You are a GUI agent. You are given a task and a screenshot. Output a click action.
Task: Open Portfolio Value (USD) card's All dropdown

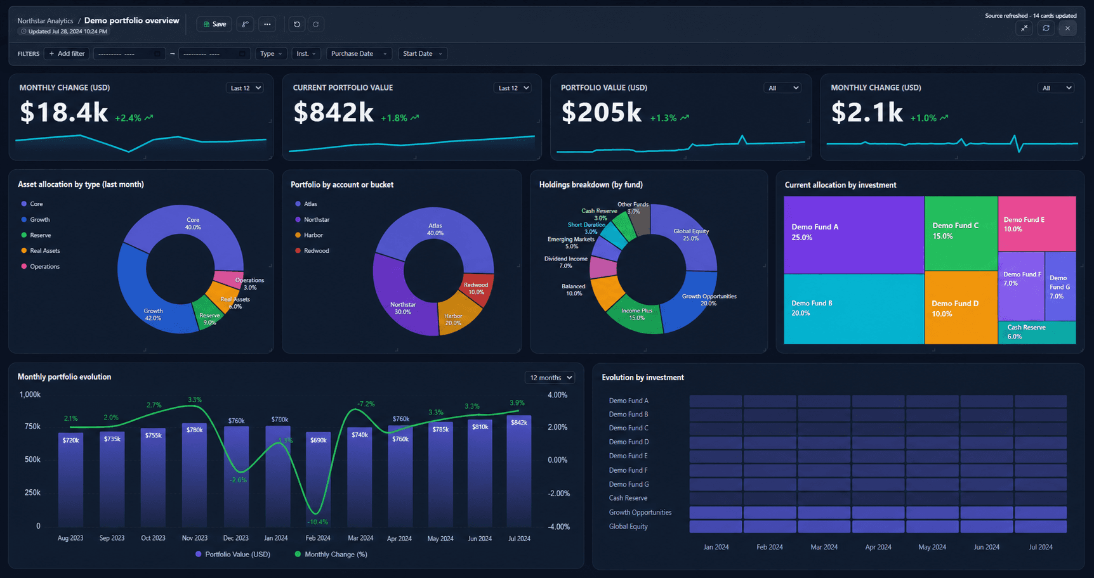(782, 88)
